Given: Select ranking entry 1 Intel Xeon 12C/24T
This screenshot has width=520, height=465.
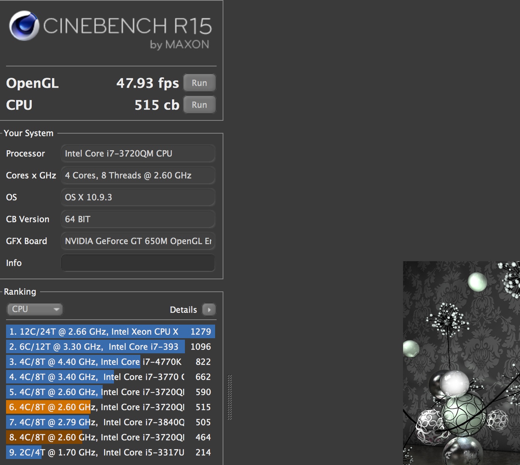Looking at the screenshot, I should (x=111, y=332).
